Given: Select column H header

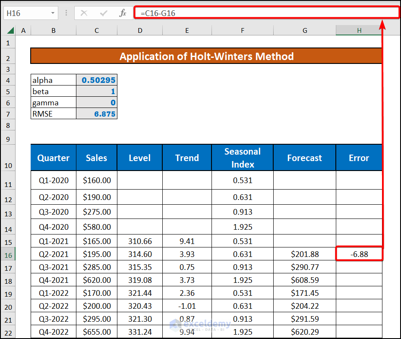Looking at the screenshot, I should pos(359,30).
